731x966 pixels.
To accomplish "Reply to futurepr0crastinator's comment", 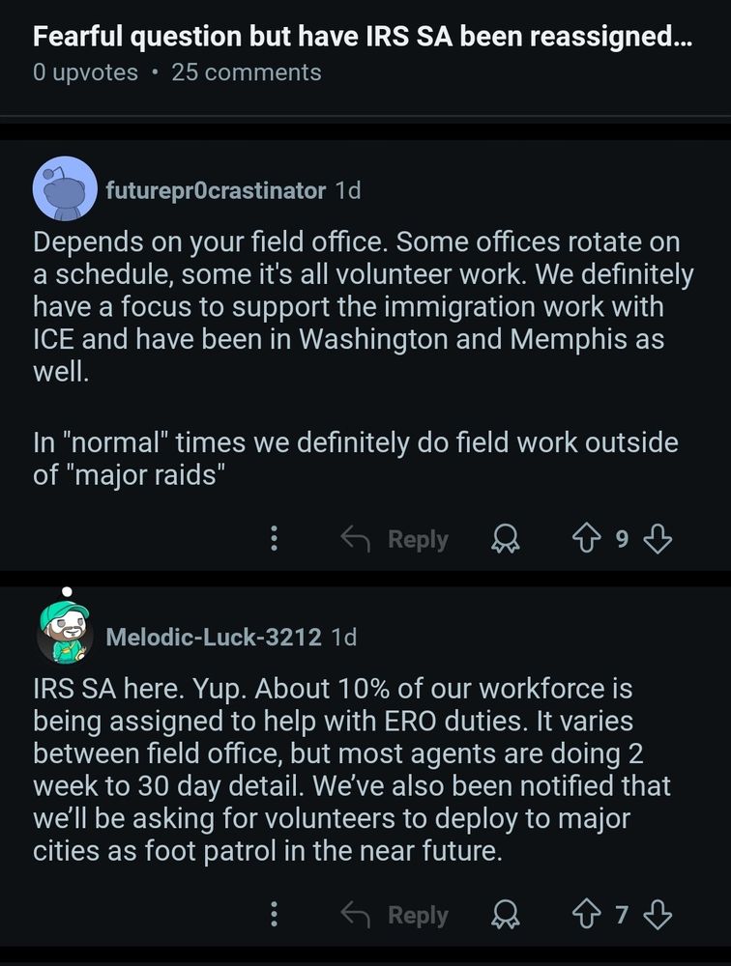I will coord(395,539).
